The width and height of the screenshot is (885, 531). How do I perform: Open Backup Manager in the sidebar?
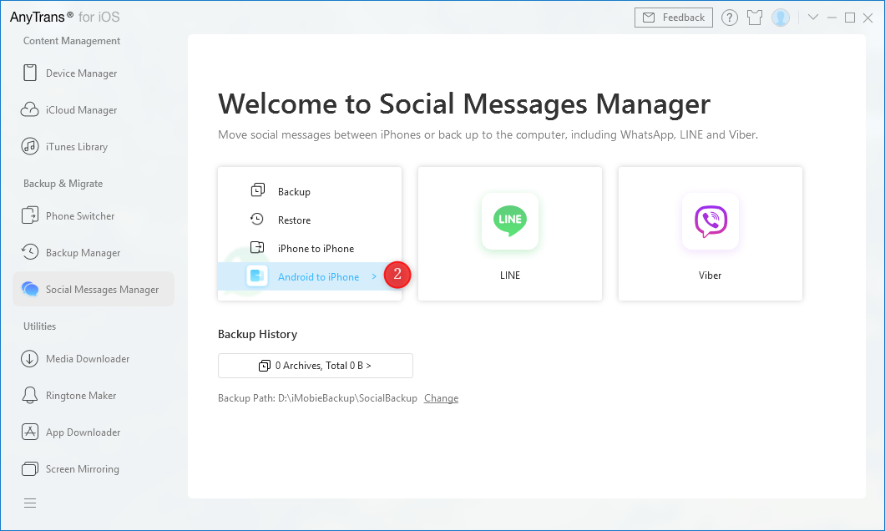pos(94,252)
